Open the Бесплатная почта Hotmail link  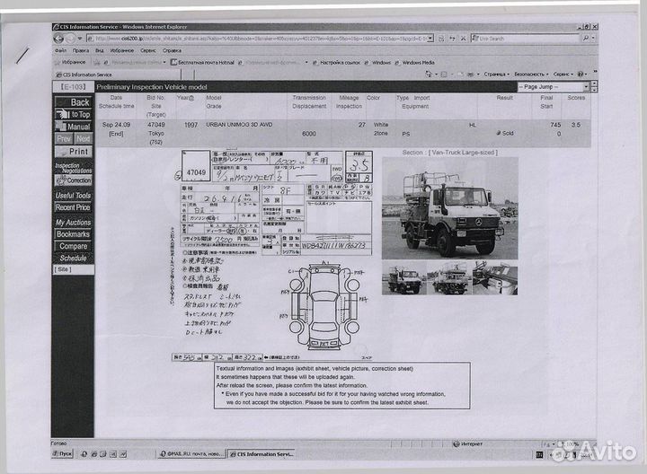click(202, 63)
